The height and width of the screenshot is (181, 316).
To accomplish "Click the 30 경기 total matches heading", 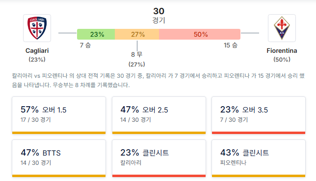I will (159, 15).
